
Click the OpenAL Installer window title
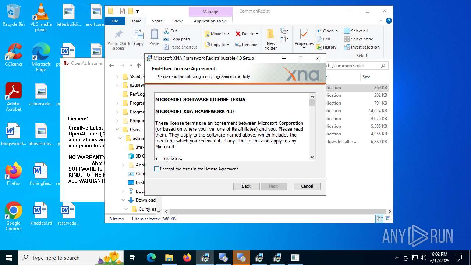click(x=87, y=63)
